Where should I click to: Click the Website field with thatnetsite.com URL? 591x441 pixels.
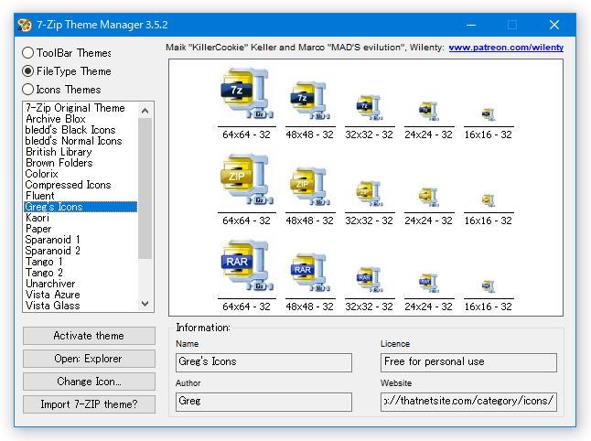[x=468, y=402]
